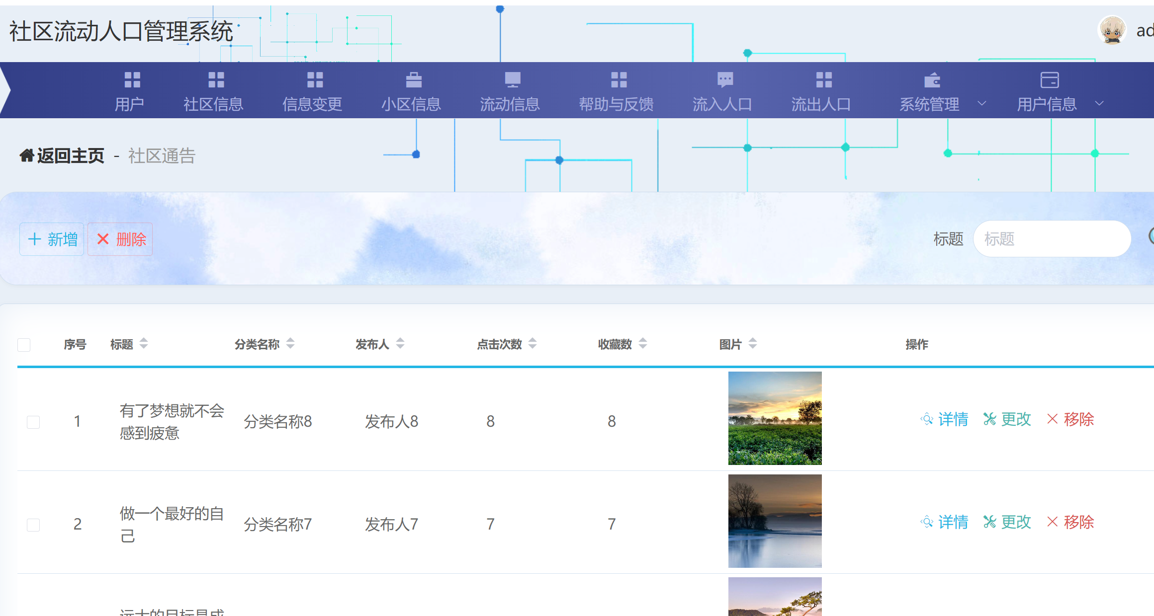Sort table by 点击次数 column
This screenshot has height=616, width=1154.
tap(532, 343)
